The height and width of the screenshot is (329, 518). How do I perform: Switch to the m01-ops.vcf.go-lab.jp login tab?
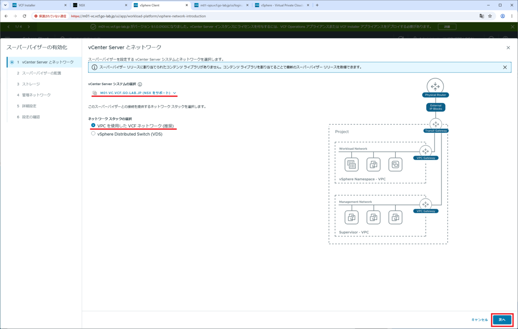[x=221, y=5]
